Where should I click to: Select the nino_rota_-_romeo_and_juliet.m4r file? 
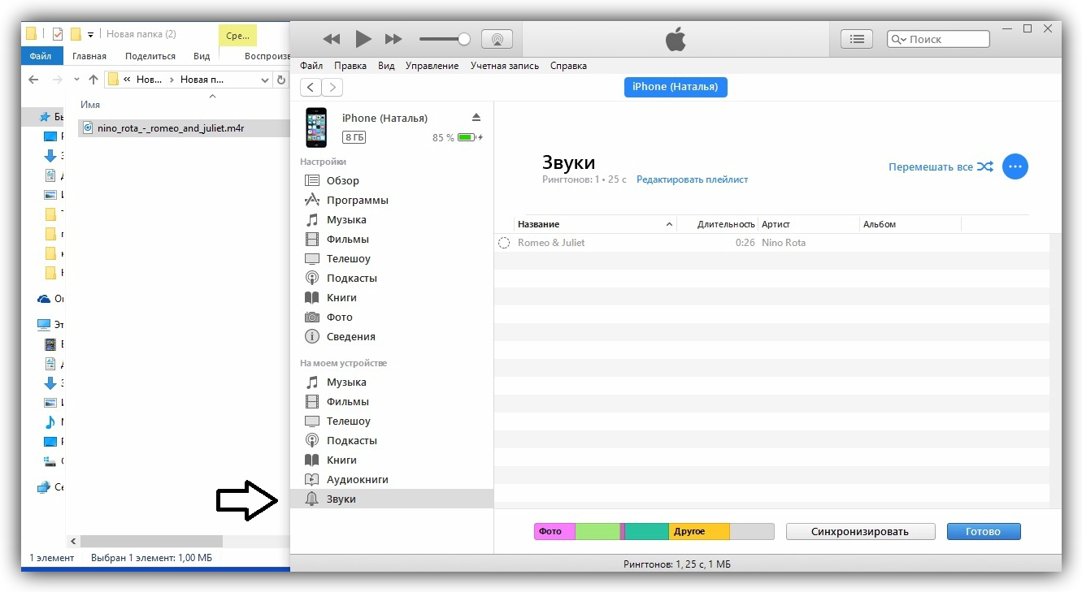(185, 128)
